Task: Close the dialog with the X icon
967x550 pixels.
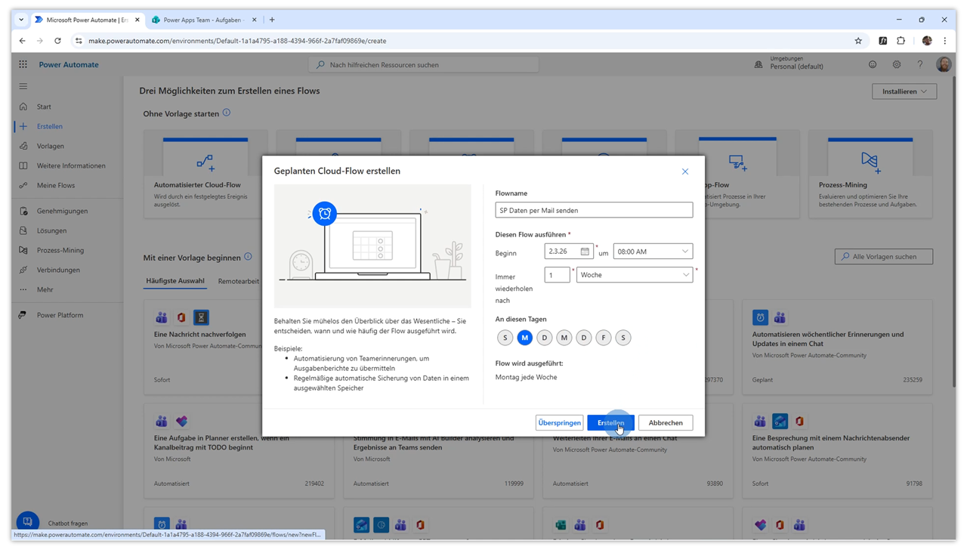Action: [685, 171]
